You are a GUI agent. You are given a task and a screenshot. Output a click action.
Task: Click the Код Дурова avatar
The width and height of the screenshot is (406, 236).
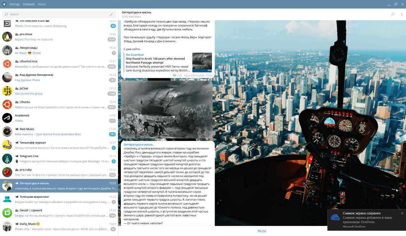7,77
